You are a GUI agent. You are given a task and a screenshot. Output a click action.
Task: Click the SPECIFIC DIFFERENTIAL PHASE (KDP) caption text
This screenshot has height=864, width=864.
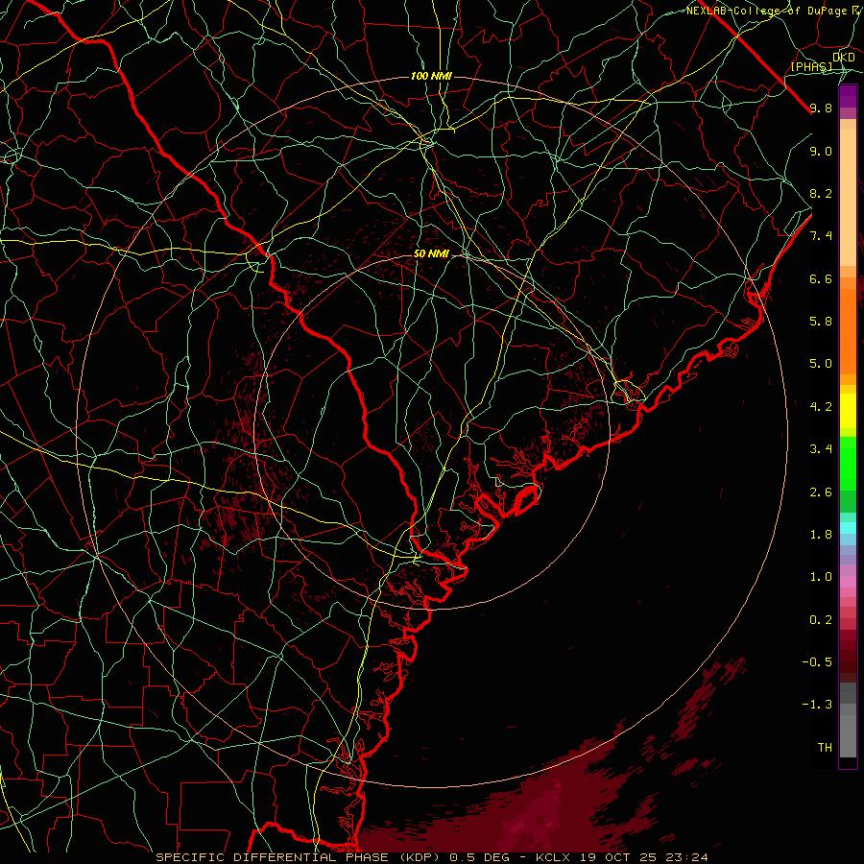pos(300,857)
